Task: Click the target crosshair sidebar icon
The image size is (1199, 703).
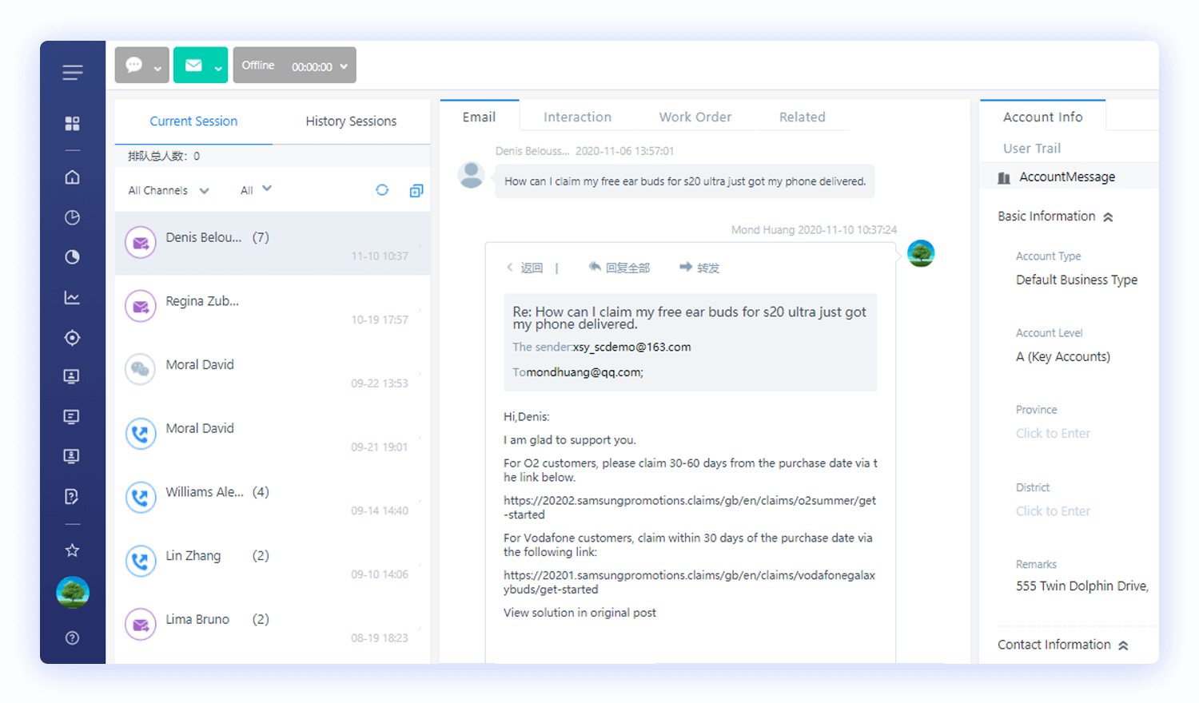Action: pyautogui.click(x=73, y=338)
